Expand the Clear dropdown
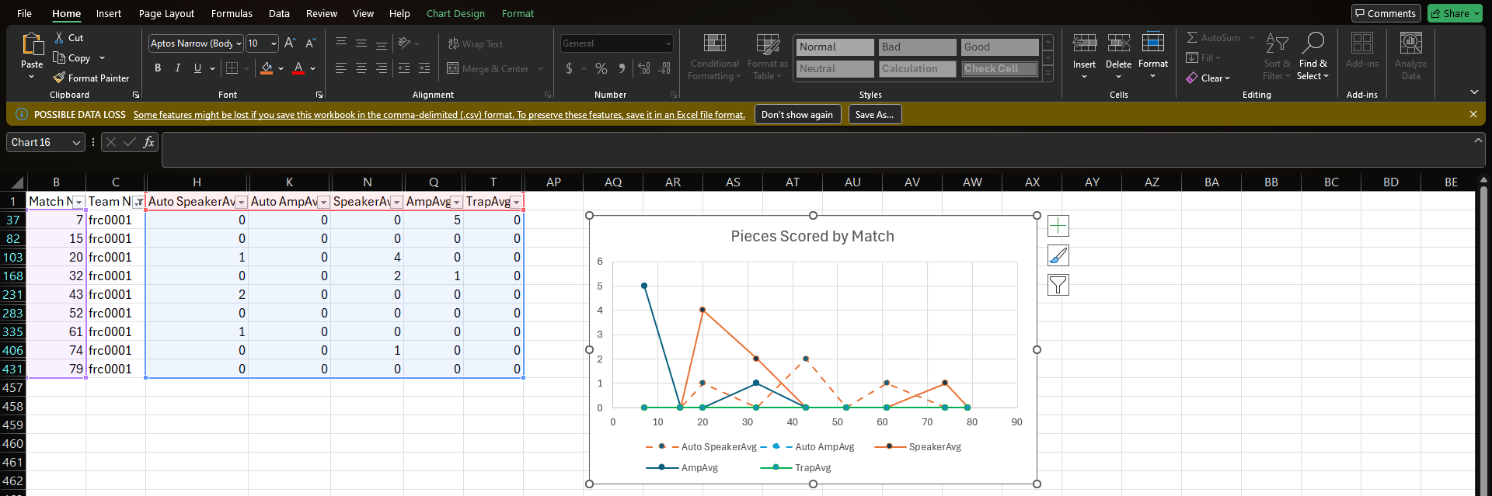The width and height of the screenshot is (1492, 496). tap(1228, 78)
